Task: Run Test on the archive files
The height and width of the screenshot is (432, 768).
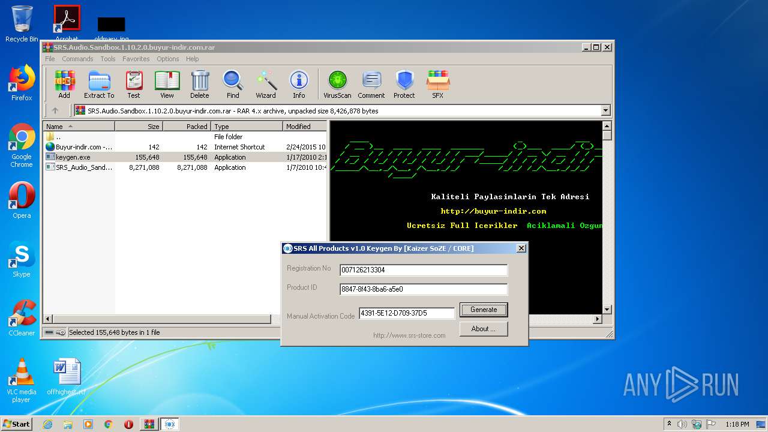Action: [134, 85]
